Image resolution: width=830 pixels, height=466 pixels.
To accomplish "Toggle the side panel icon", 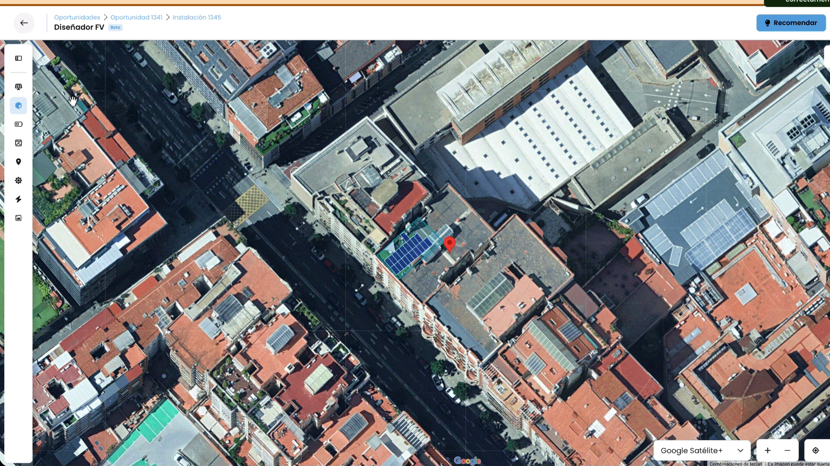I will click(x=19, y=58).
